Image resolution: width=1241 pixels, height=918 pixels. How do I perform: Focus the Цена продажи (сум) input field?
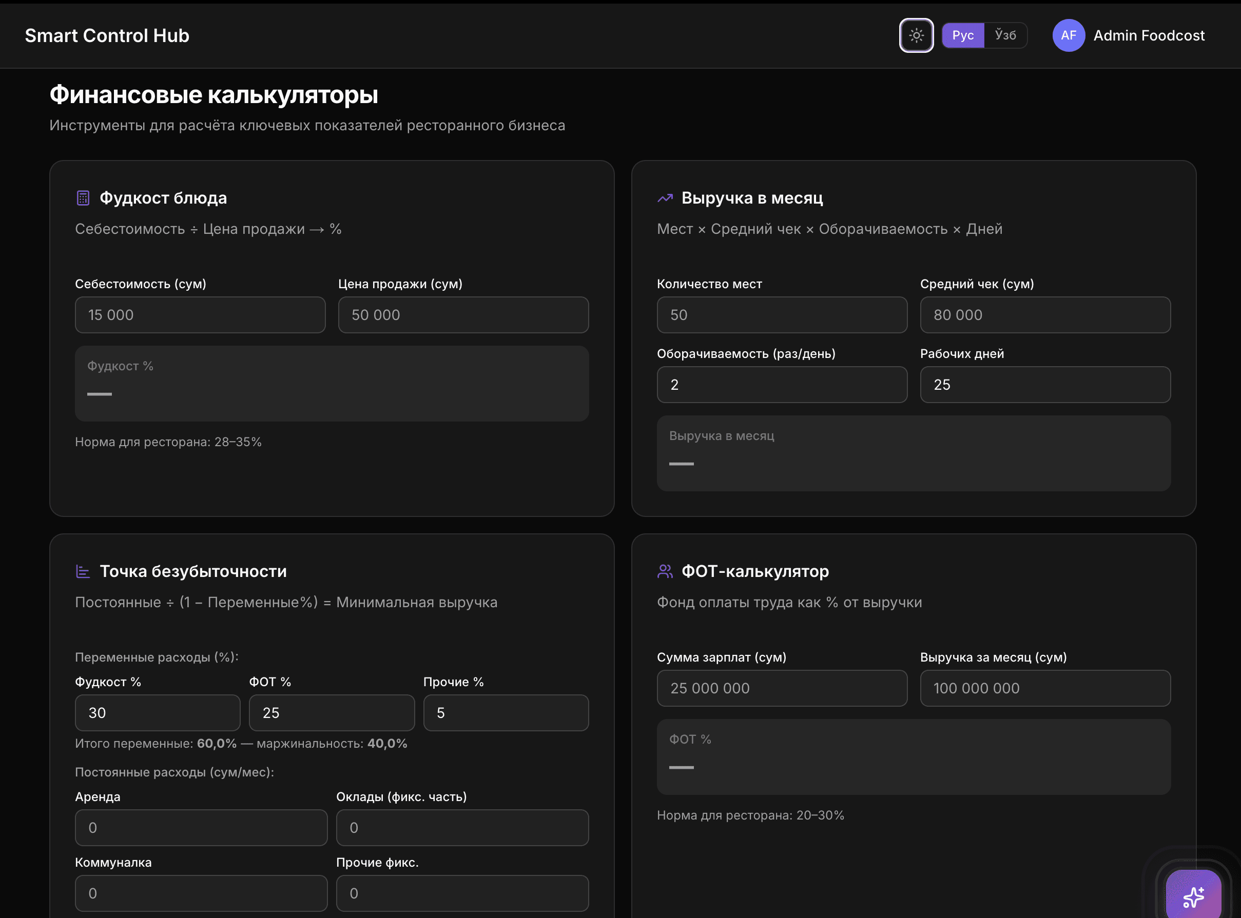coord(463,315)
